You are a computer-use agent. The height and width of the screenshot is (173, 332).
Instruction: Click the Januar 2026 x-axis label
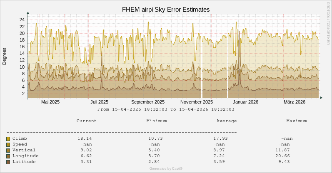click(x=246, y=102)
